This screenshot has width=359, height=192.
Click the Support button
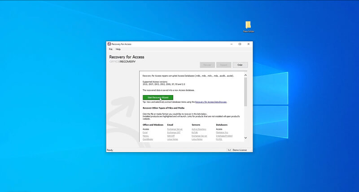[x=223, y=65]
